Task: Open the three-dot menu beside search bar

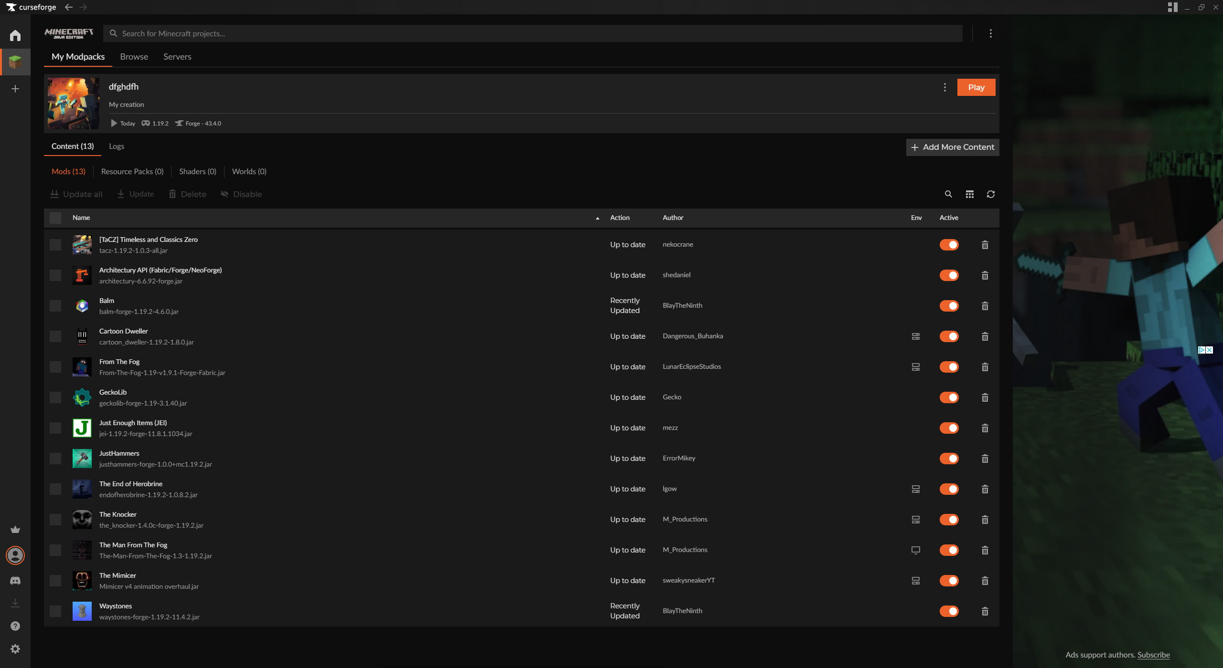Action: tap(990, 33)
